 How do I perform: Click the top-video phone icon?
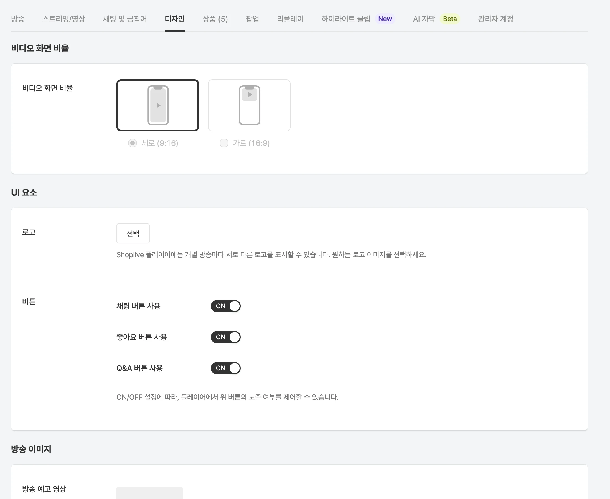[249, 105]
